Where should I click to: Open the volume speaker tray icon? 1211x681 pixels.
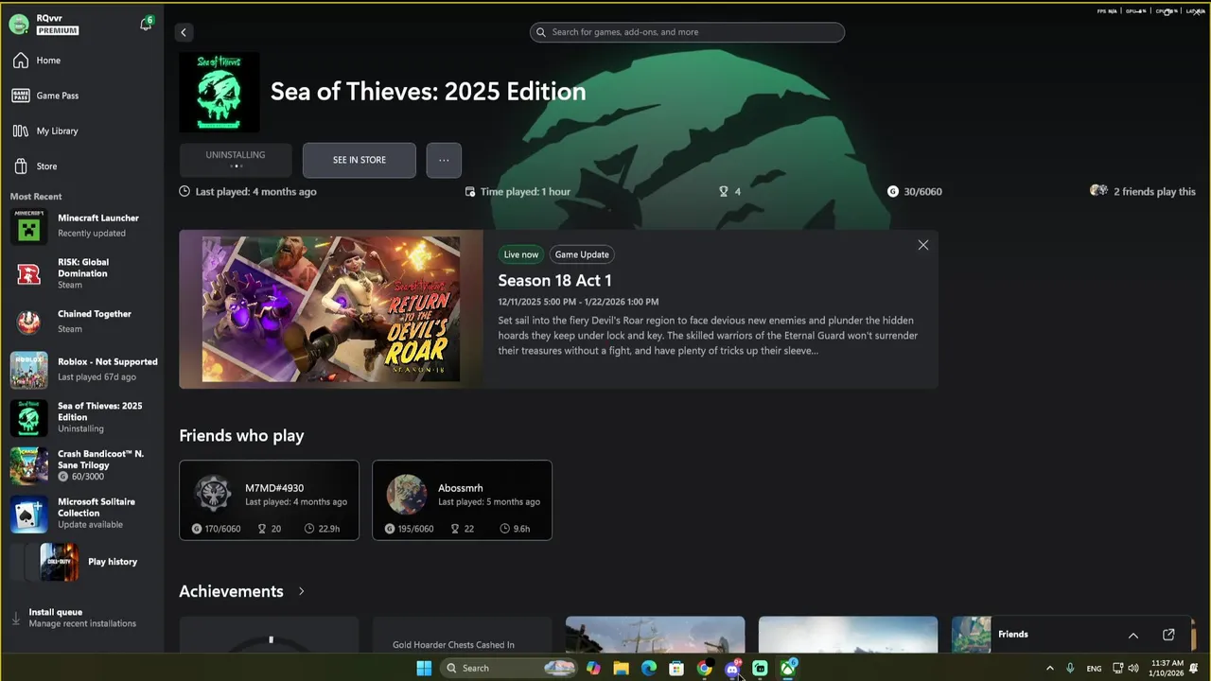point(1133,668)
